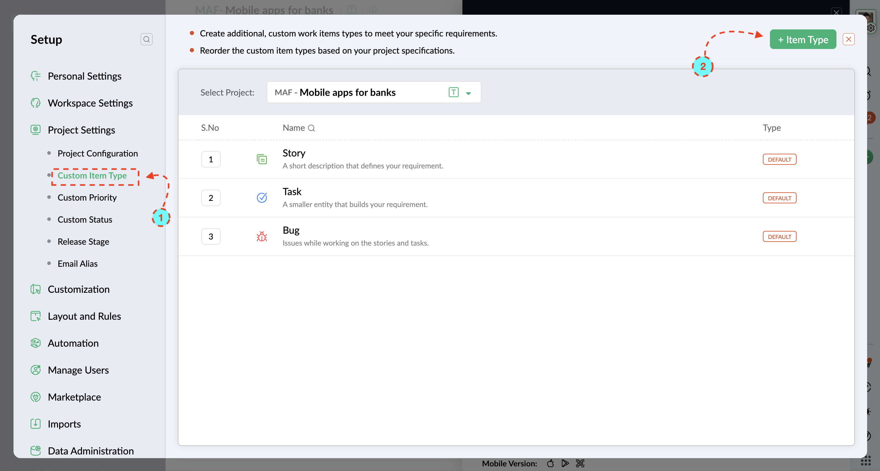This screenshot has height=471, width=880.
Task: Open Release Stage settings
Action: (x=83, y=241)
